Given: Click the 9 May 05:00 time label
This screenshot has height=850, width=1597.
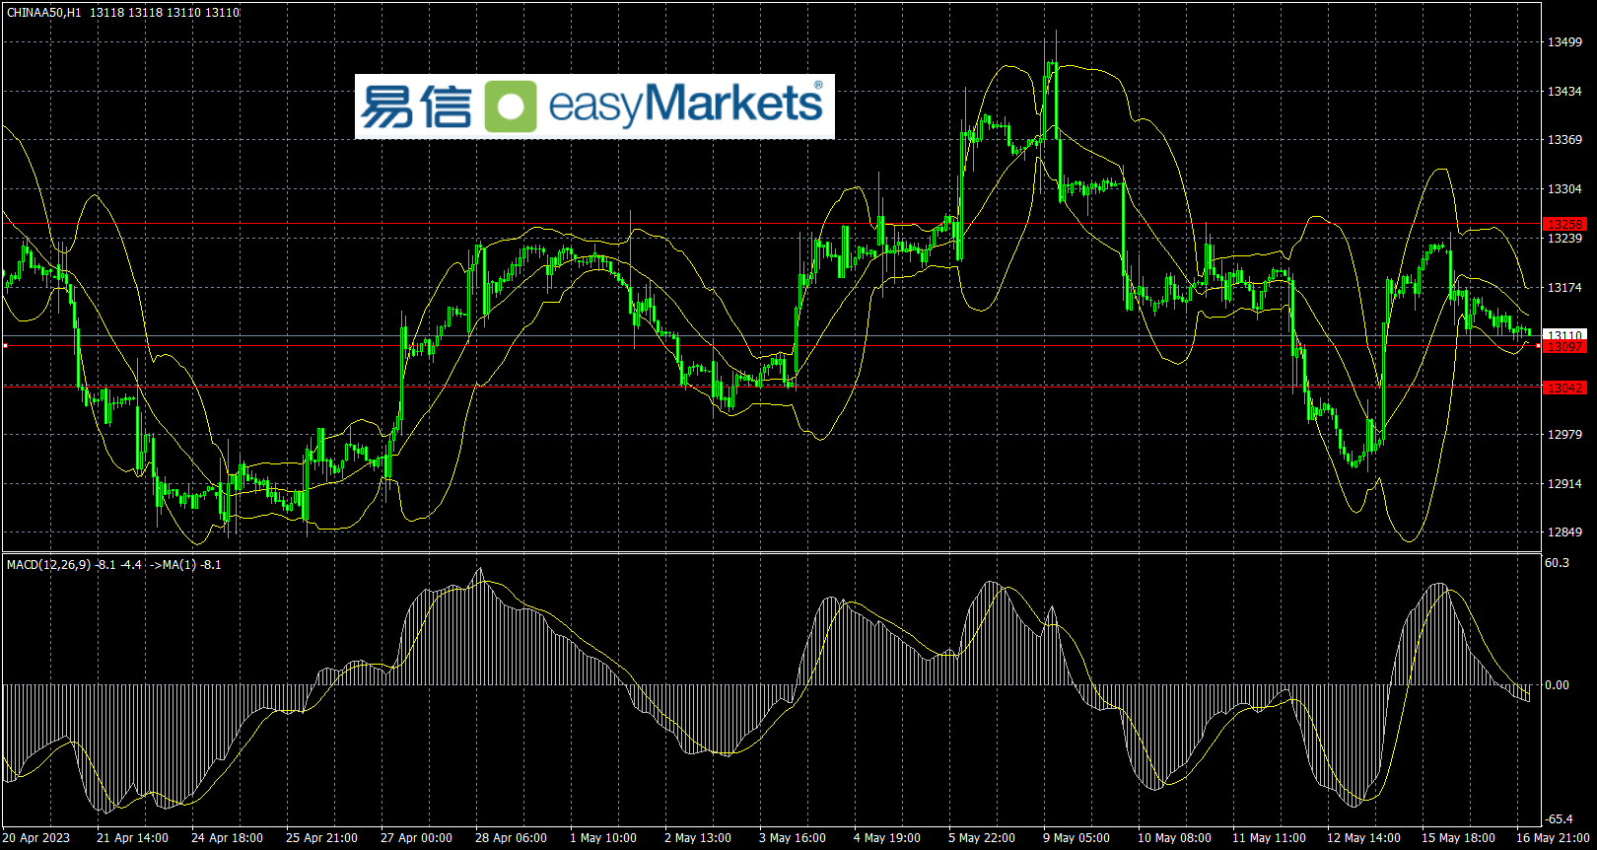Looking at the screenshot, I should pos(1076,838).
